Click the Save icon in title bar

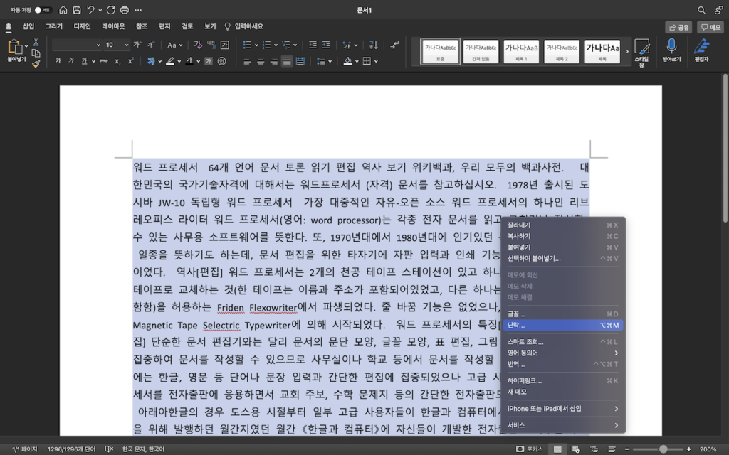pyautogui.click(x=77, y=10)
